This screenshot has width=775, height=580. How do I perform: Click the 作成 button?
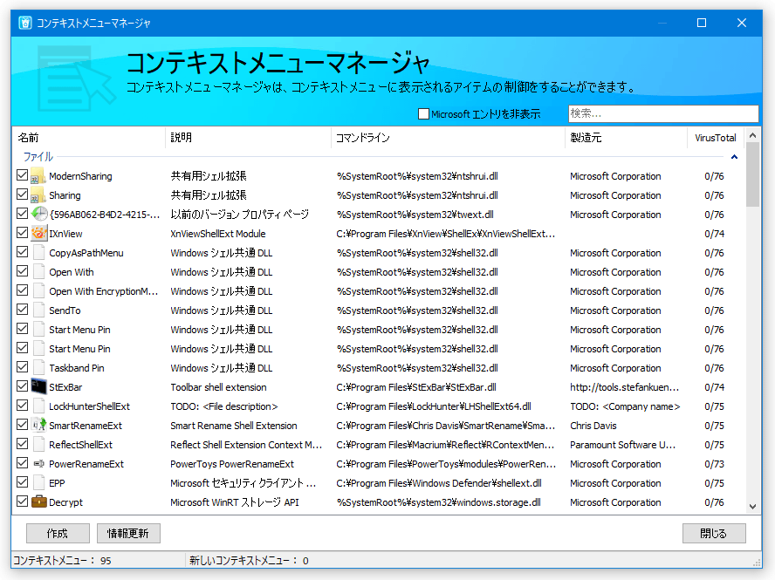tap(58, 534)
